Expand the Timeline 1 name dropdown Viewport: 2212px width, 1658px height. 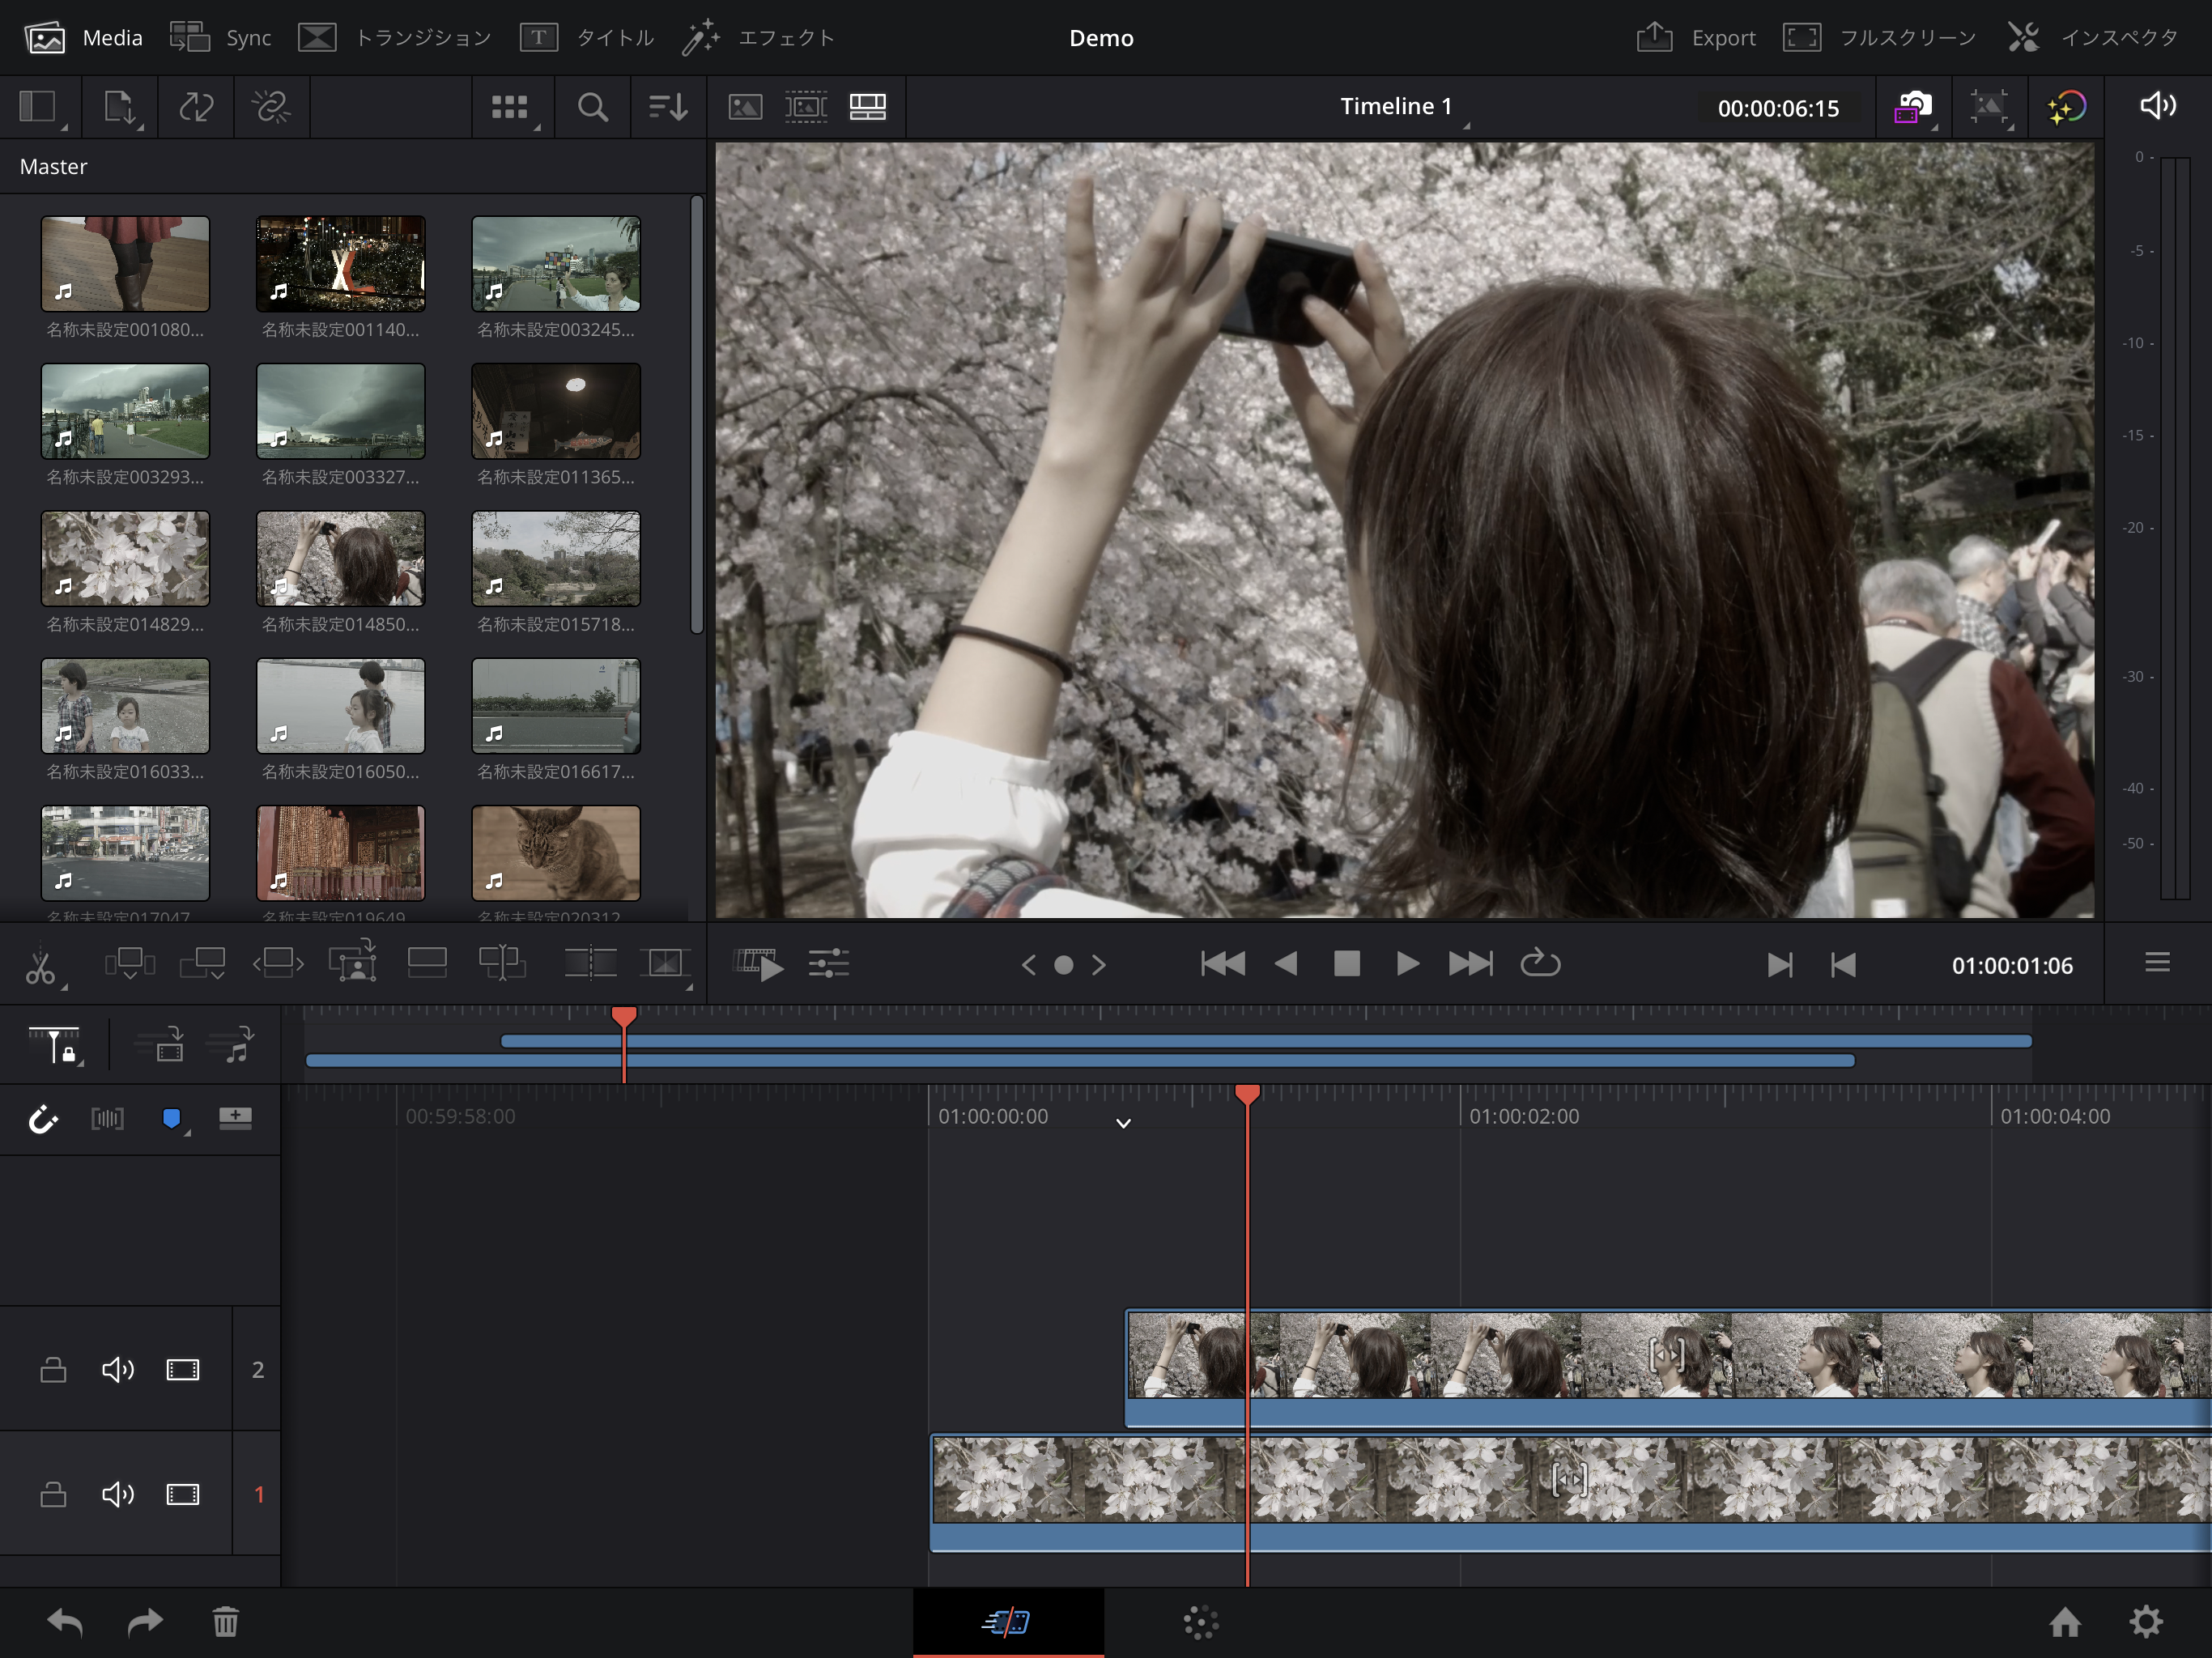pos(1404,107)
